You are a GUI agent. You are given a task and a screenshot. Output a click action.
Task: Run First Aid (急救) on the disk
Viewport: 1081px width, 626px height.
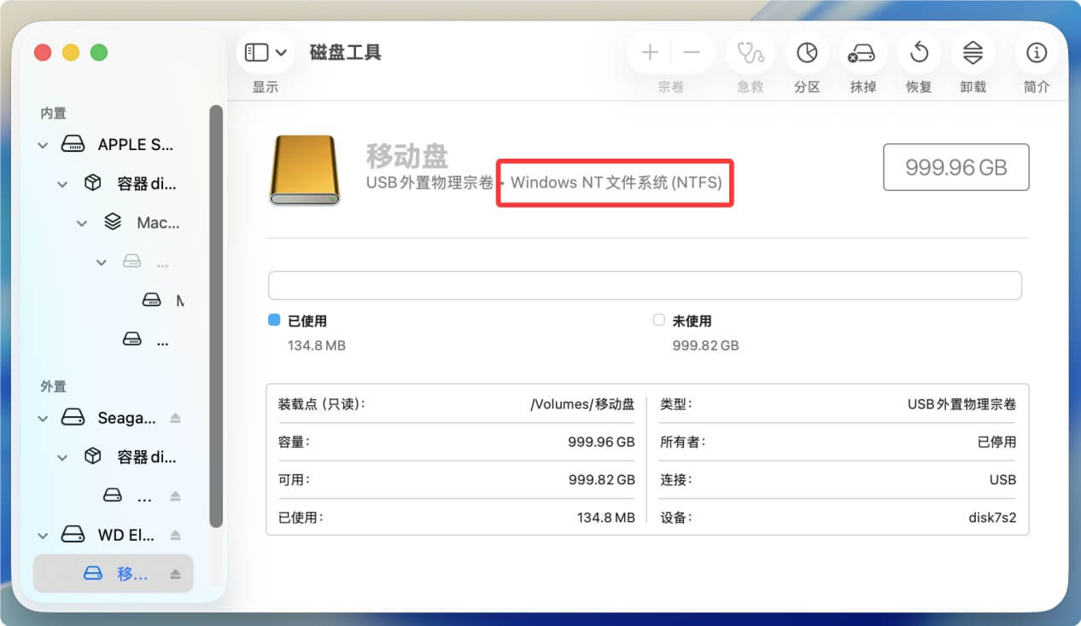point(750,52)
